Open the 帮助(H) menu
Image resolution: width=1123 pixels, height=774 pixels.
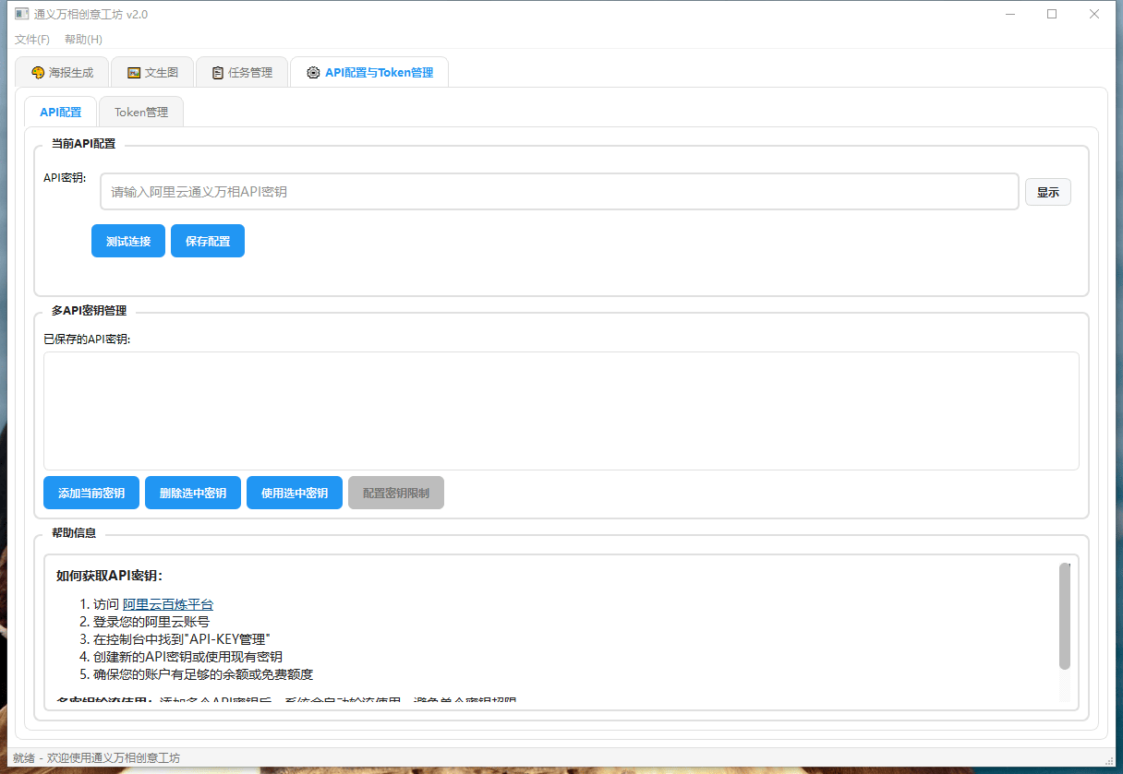tap(83, 40)
